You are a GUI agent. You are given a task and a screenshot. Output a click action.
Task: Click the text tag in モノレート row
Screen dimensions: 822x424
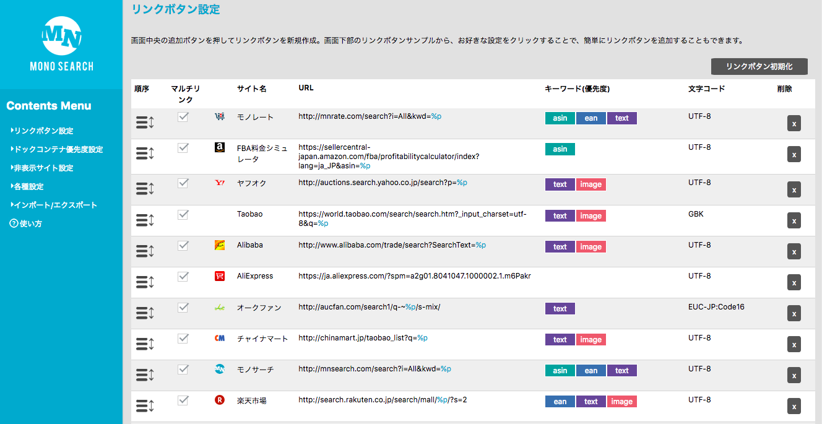pos(622,118)
